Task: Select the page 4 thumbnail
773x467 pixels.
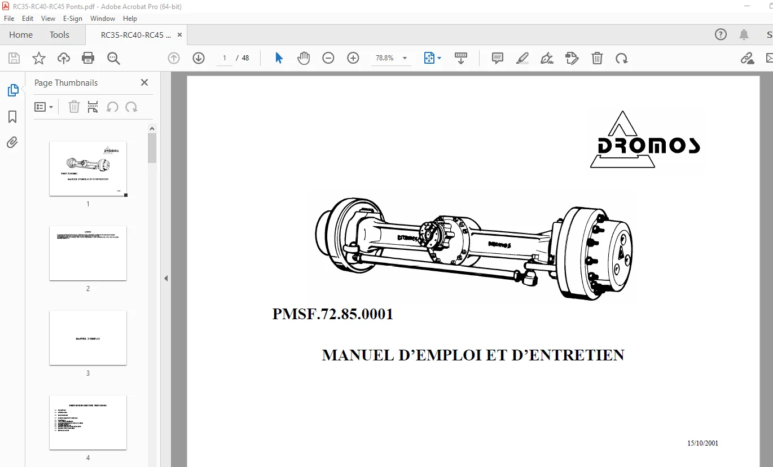Action: tap(88, 422)
